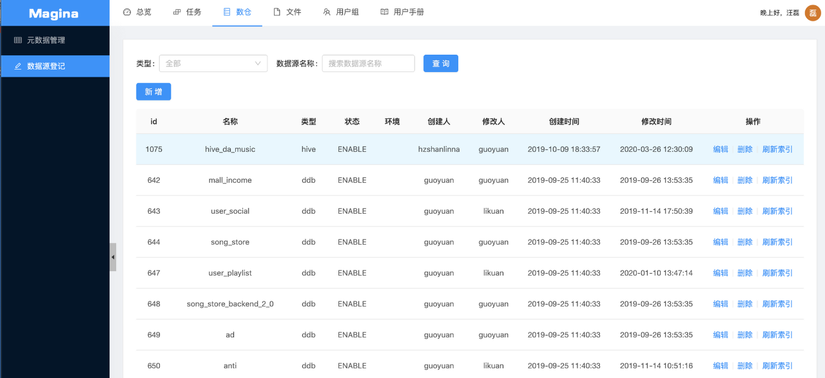Click 刷新索引 for the user_social row
Viewport: 825px width, 378px height.
click(x=777, y=211)
